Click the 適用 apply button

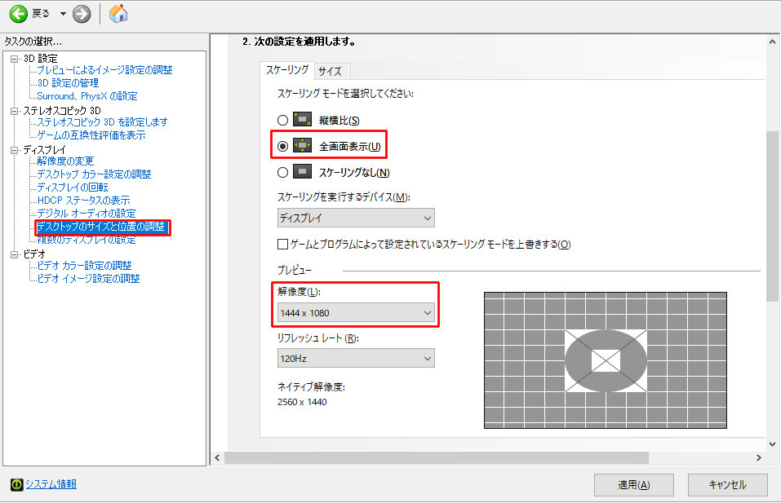[x=633, y=484]
